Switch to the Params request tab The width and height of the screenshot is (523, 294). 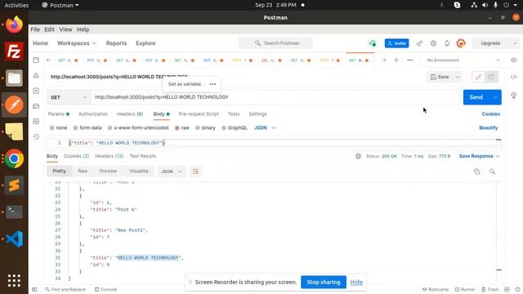pos(58,114)
